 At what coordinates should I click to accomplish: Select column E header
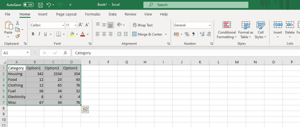click(90, 62)
